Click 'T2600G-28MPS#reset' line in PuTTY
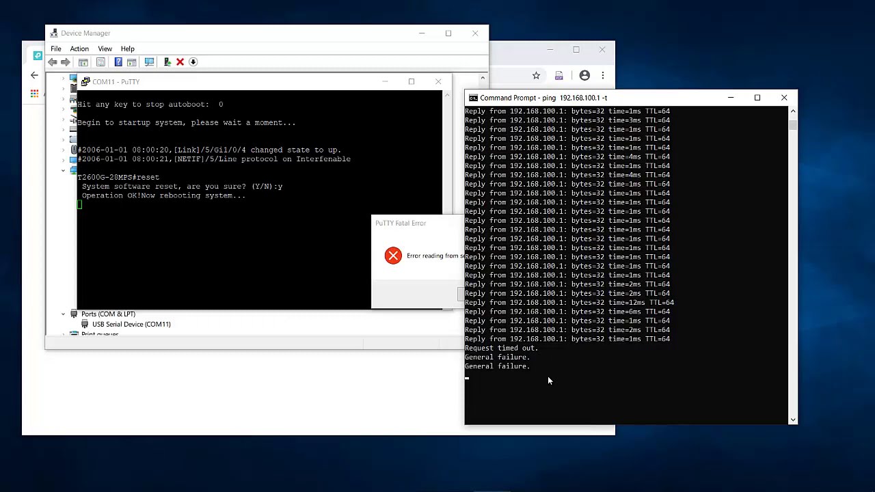This screenshot has width=875, height=492. tap(118, 177)
